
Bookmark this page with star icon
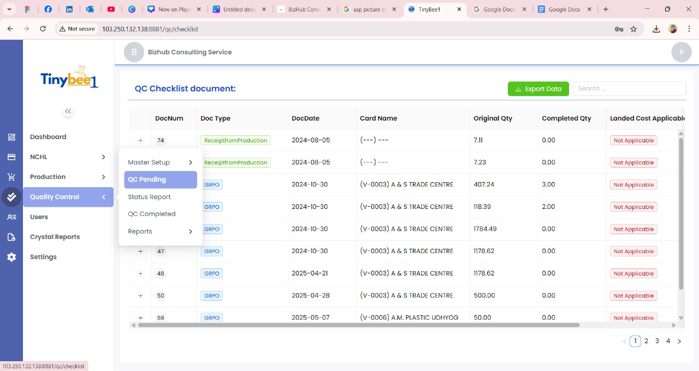click(633, 29)
